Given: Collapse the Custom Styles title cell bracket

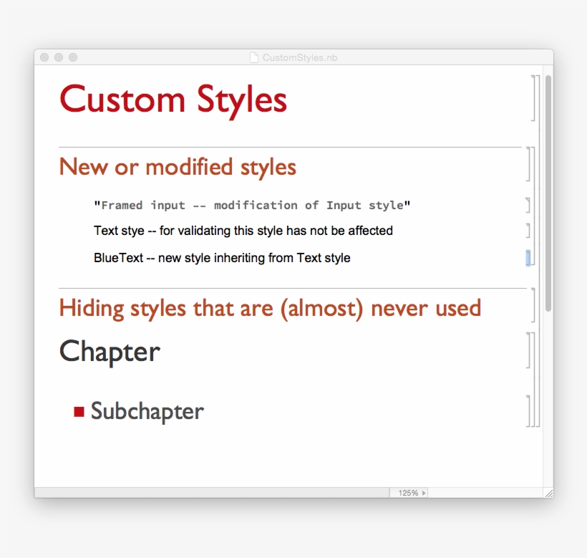Looking at the screenshot, I should tap(533, 98).
